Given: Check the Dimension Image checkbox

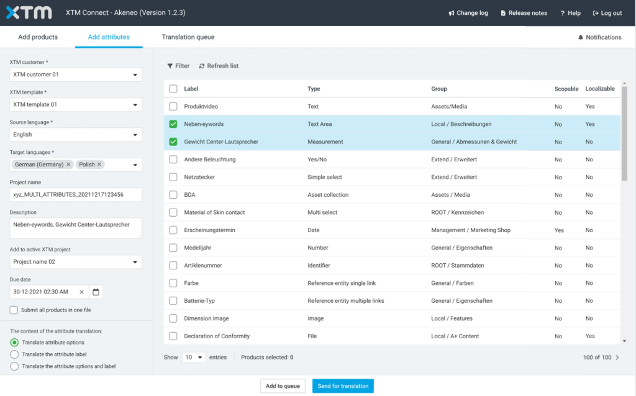Looking at the screenshot, I should 173,318.
